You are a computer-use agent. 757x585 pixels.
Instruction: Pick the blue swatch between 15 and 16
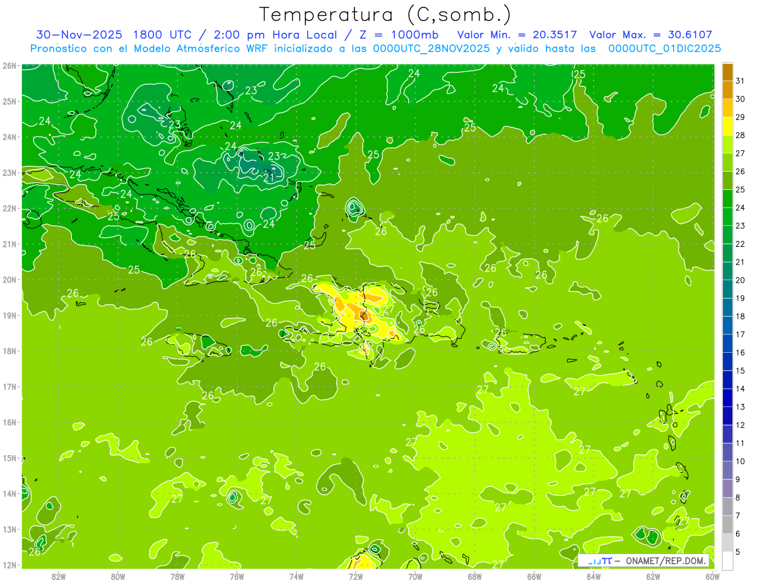coord(727,362)
